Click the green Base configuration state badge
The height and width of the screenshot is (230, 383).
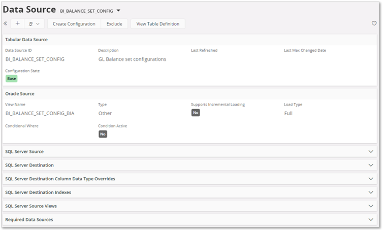pyautogui.click(x=11, y=79)
